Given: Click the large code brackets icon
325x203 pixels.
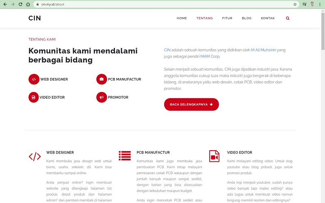Looking at the screenshot, I should (x=35, y=156).
